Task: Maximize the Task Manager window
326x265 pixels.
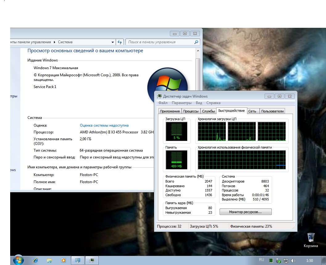Action: pos(279,96)
